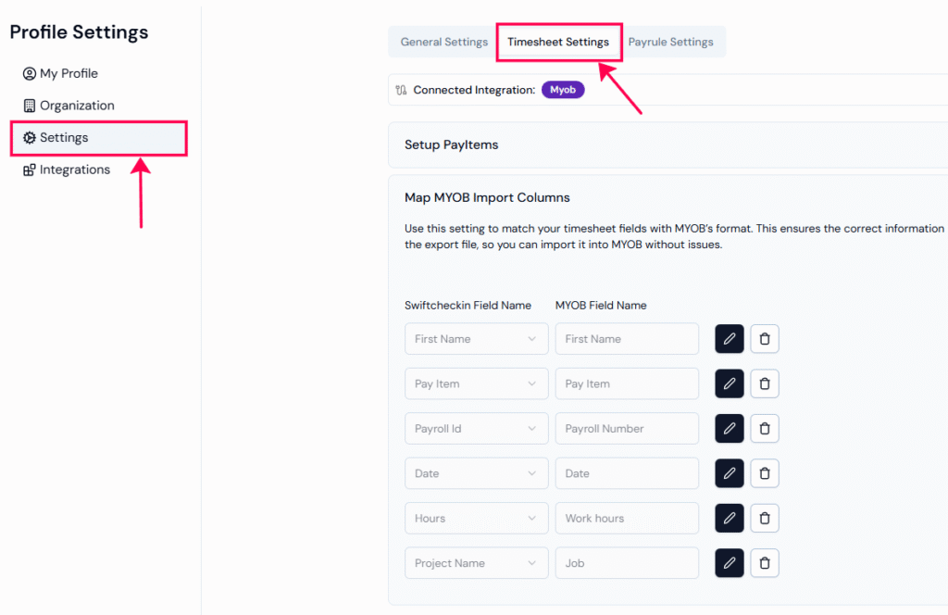Click the pencil icon for Project Name row

(730, 563)
